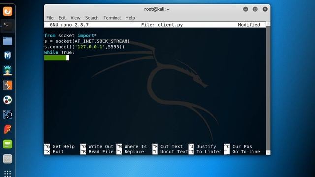Click the 'root@kali: ~' window title
Viewport: 315px width, 177px height.
(x=157, y=9)
